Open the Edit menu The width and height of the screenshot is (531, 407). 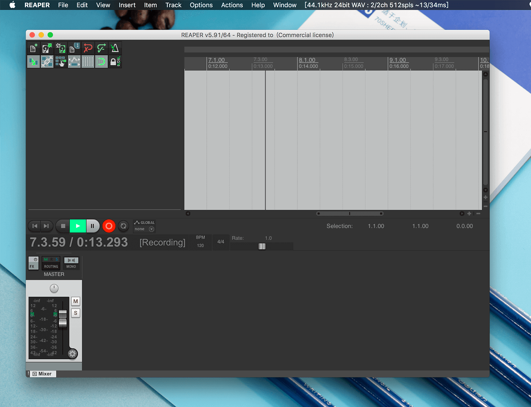pos(82,5)
